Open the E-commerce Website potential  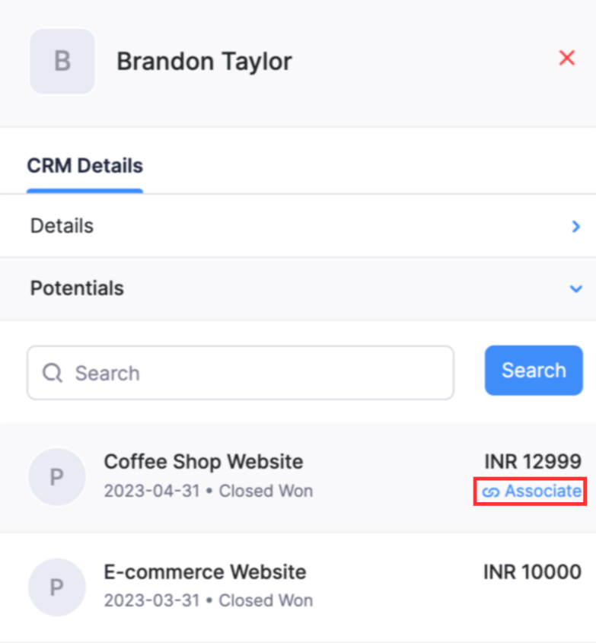(x=205, y=571)
